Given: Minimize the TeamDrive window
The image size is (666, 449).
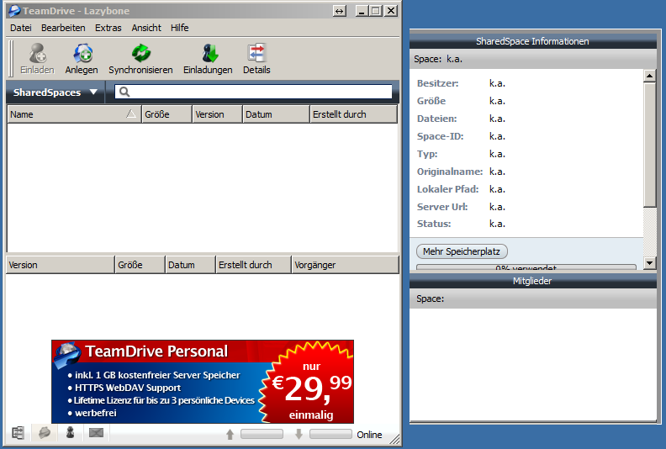Looking at the screenshot, I should (x=362, y=11).
